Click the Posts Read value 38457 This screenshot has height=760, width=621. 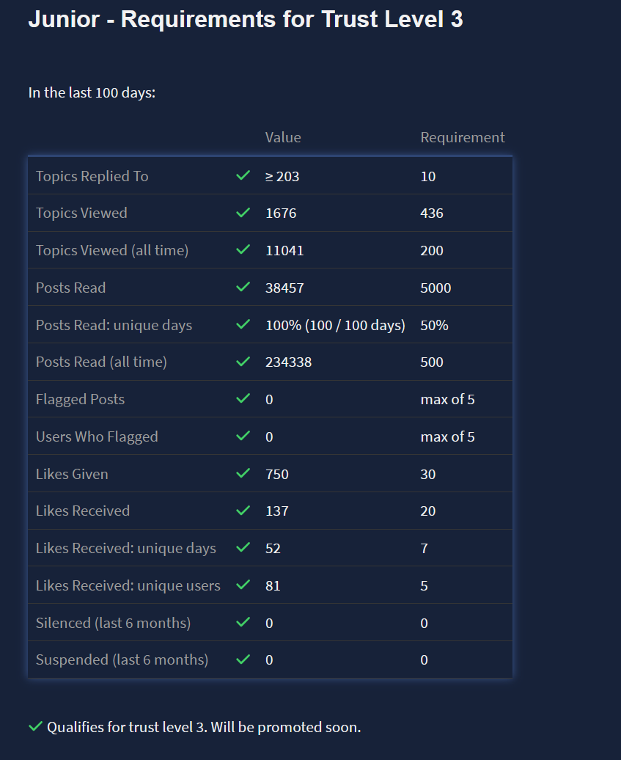[284, 288]
